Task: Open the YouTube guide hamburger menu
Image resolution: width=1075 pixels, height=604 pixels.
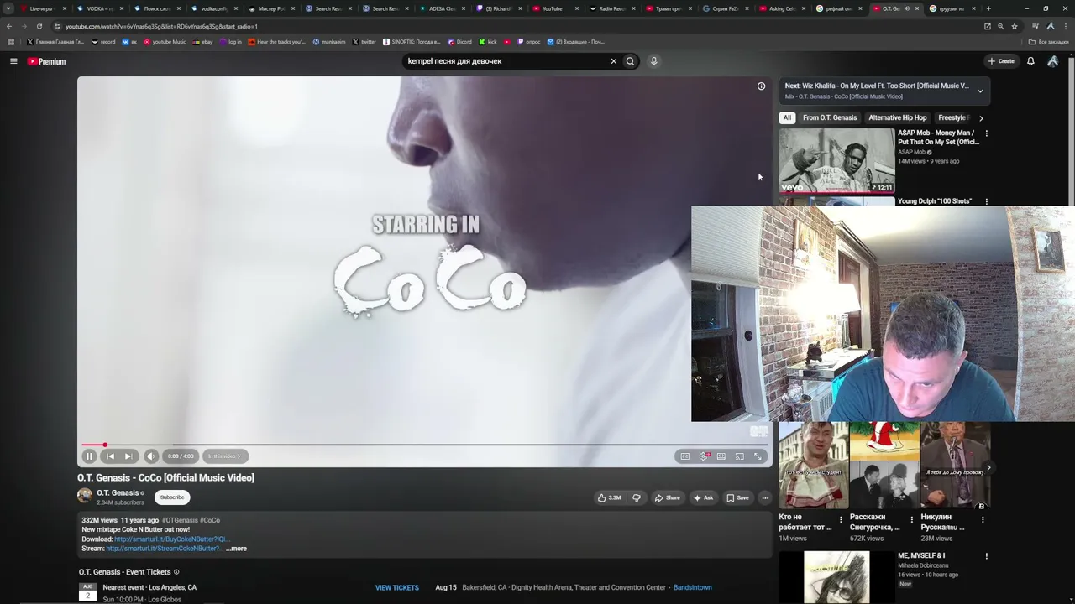Action: pyautogui.click(x=13, y=61)
